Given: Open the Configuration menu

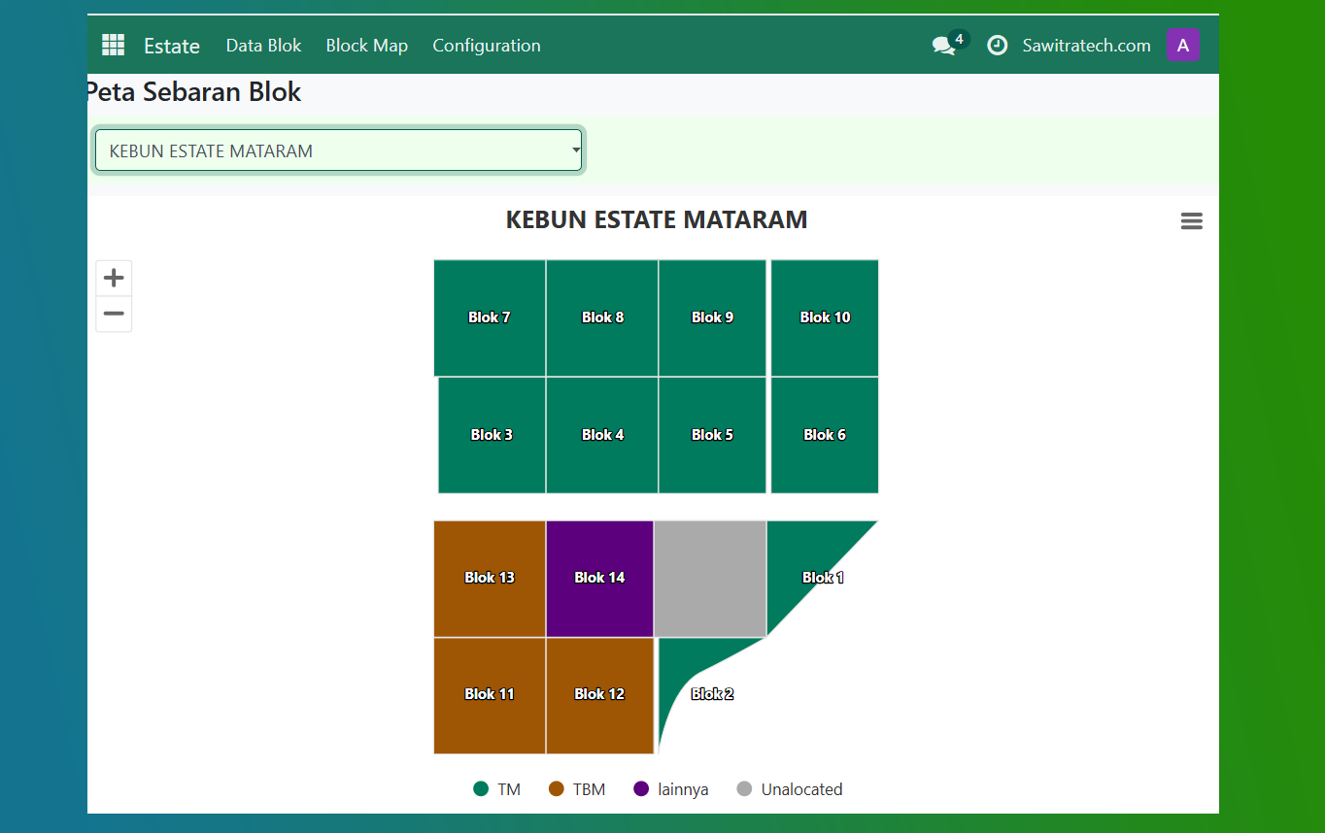Looking at the screenshot, I should [x=486, y=46].
